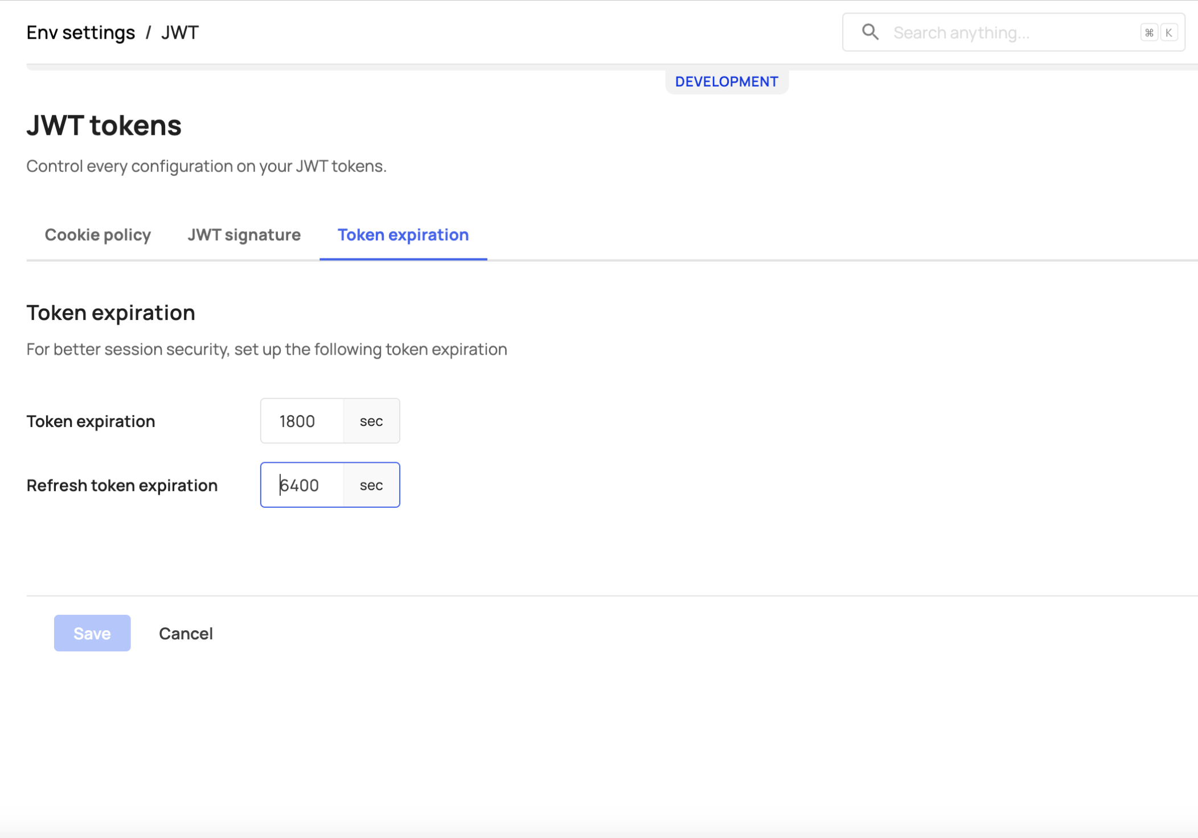Click the Token expiration section heading

point(110,313)
